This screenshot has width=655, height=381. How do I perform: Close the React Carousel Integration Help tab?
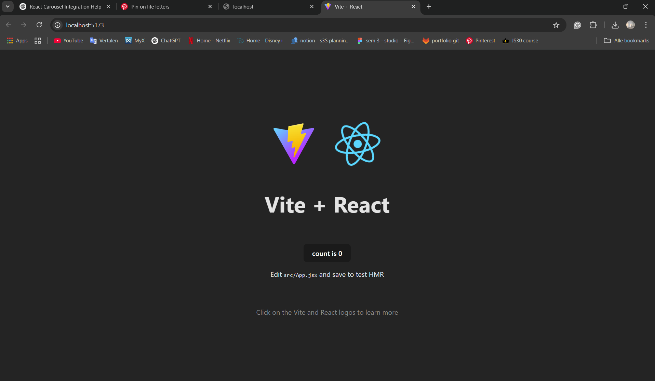108,6
